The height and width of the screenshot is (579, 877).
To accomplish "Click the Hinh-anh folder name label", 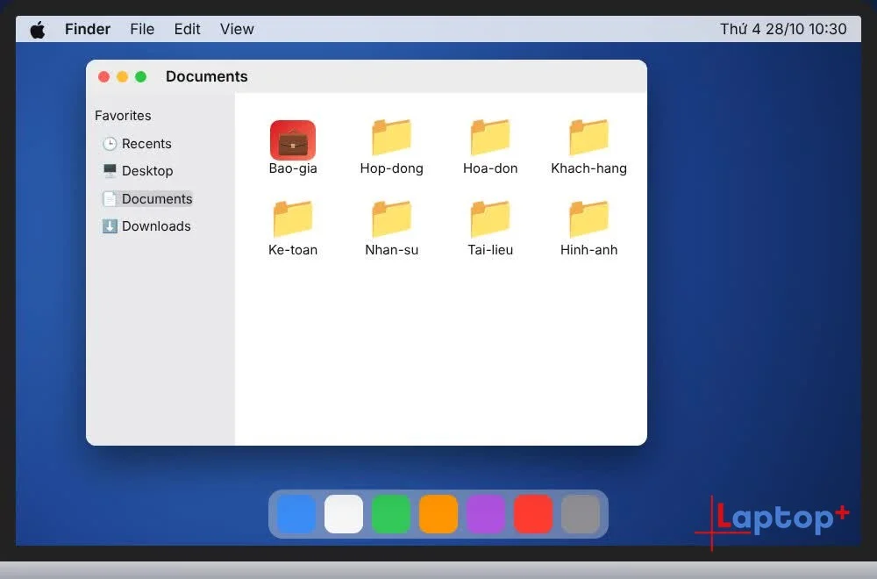I will 589,250.
